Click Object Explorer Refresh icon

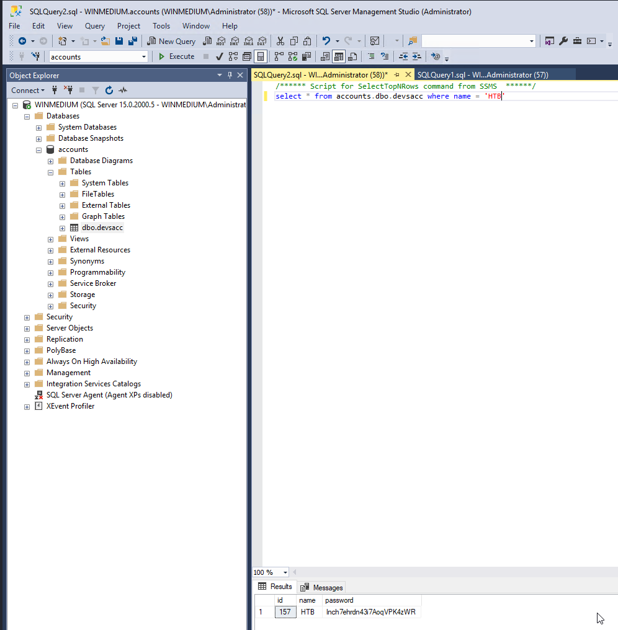(x=109, y=91)
